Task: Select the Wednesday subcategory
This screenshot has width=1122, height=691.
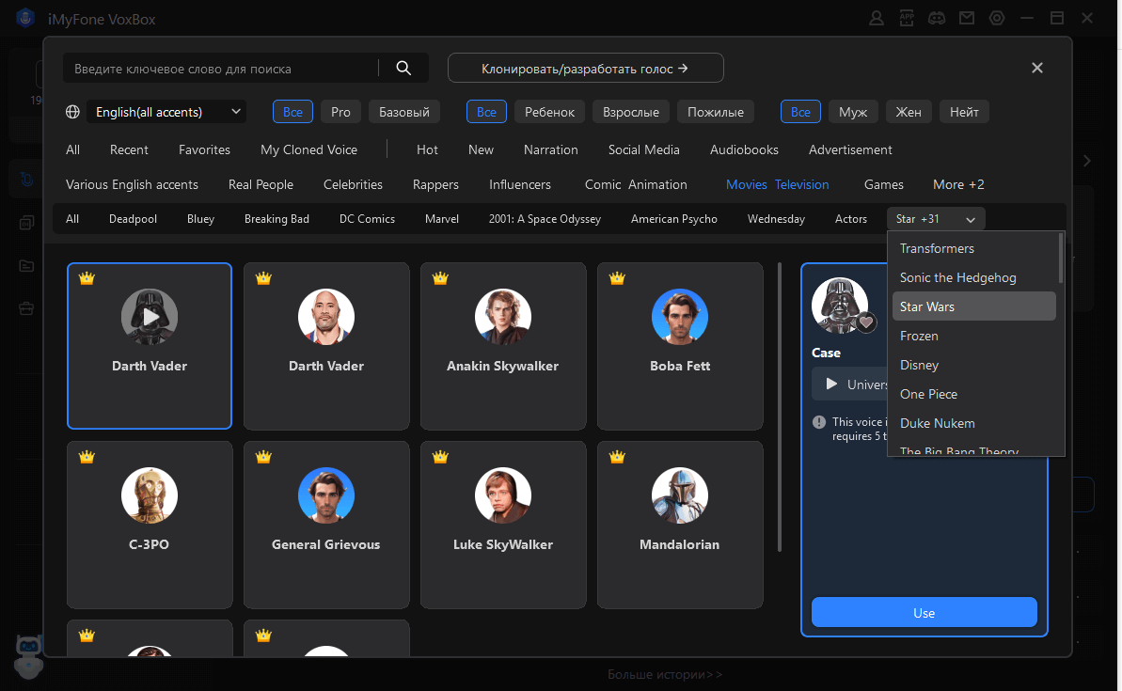Action: pos(777,219)
